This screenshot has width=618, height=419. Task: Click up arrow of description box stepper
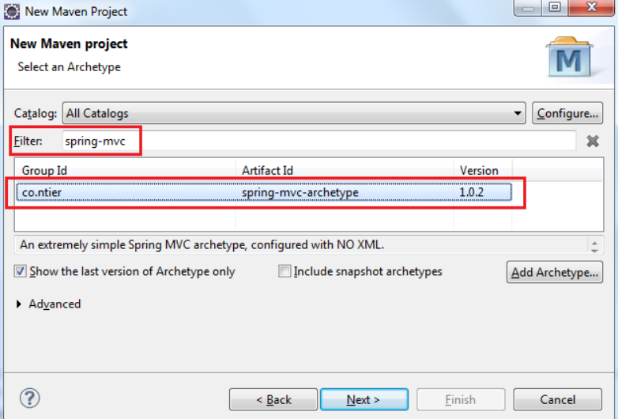click(x=594, y=242)
